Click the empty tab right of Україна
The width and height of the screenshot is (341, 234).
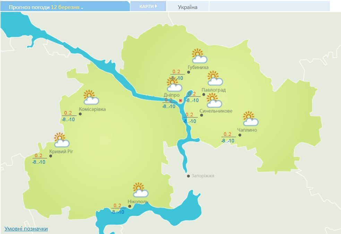click(269, 6)
